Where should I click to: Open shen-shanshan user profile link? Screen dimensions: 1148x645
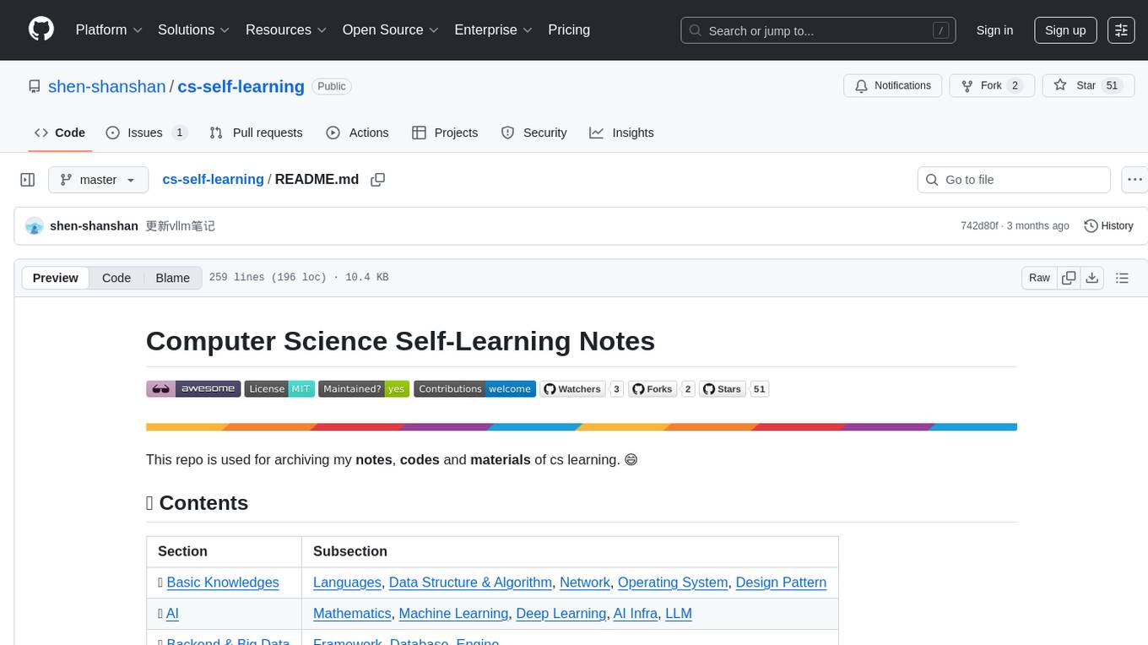point(107,86)
